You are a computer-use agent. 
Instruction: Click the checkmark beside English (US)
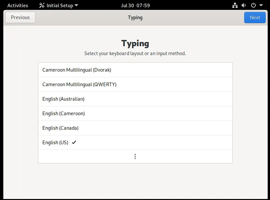[x=74, y=142]
